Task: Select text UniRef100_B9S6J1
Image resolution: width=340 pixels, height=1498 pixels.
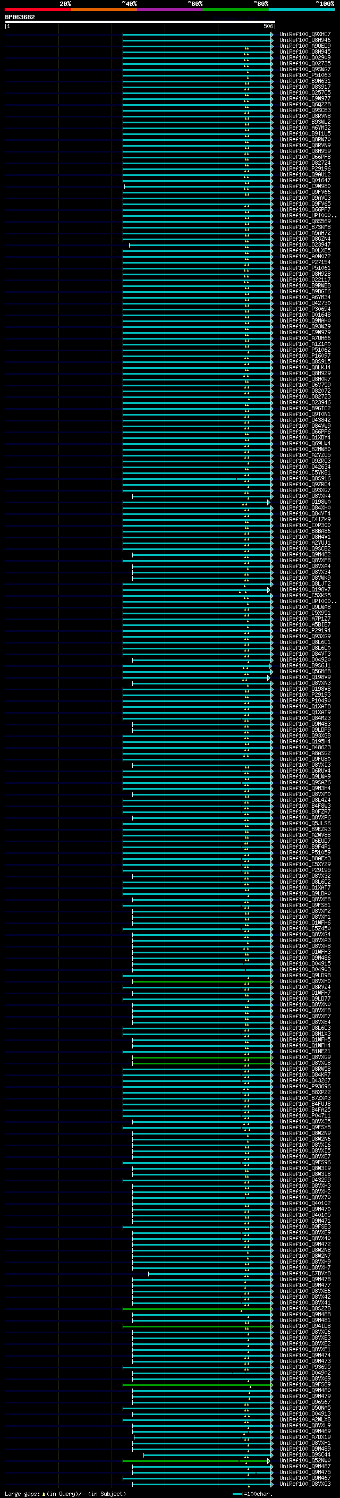Action: [x=305, y=666]
